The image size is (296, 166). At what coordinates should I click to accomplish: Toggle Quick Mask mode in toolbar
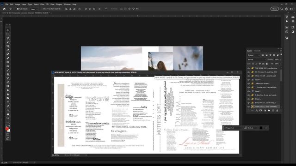pos(8,135)
